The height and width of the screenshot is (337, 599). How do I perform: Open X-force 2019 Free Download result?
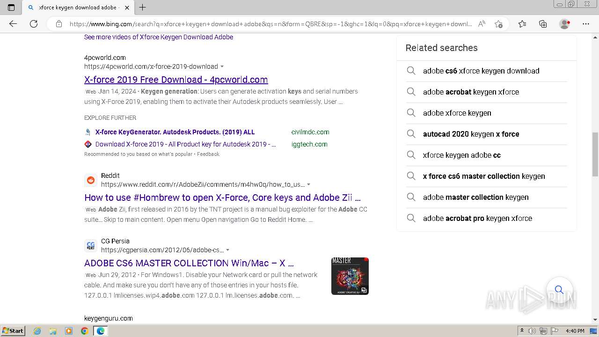[176, 80]
